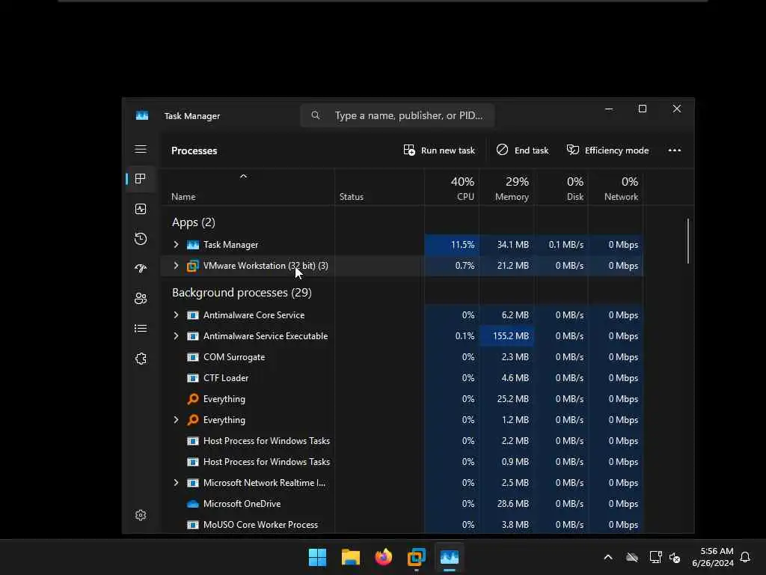The height and width of the screenshot is (575, 766).
Task: Click the OneDrive tray icon
Action: pyautogui.click(x=631, y=557)
